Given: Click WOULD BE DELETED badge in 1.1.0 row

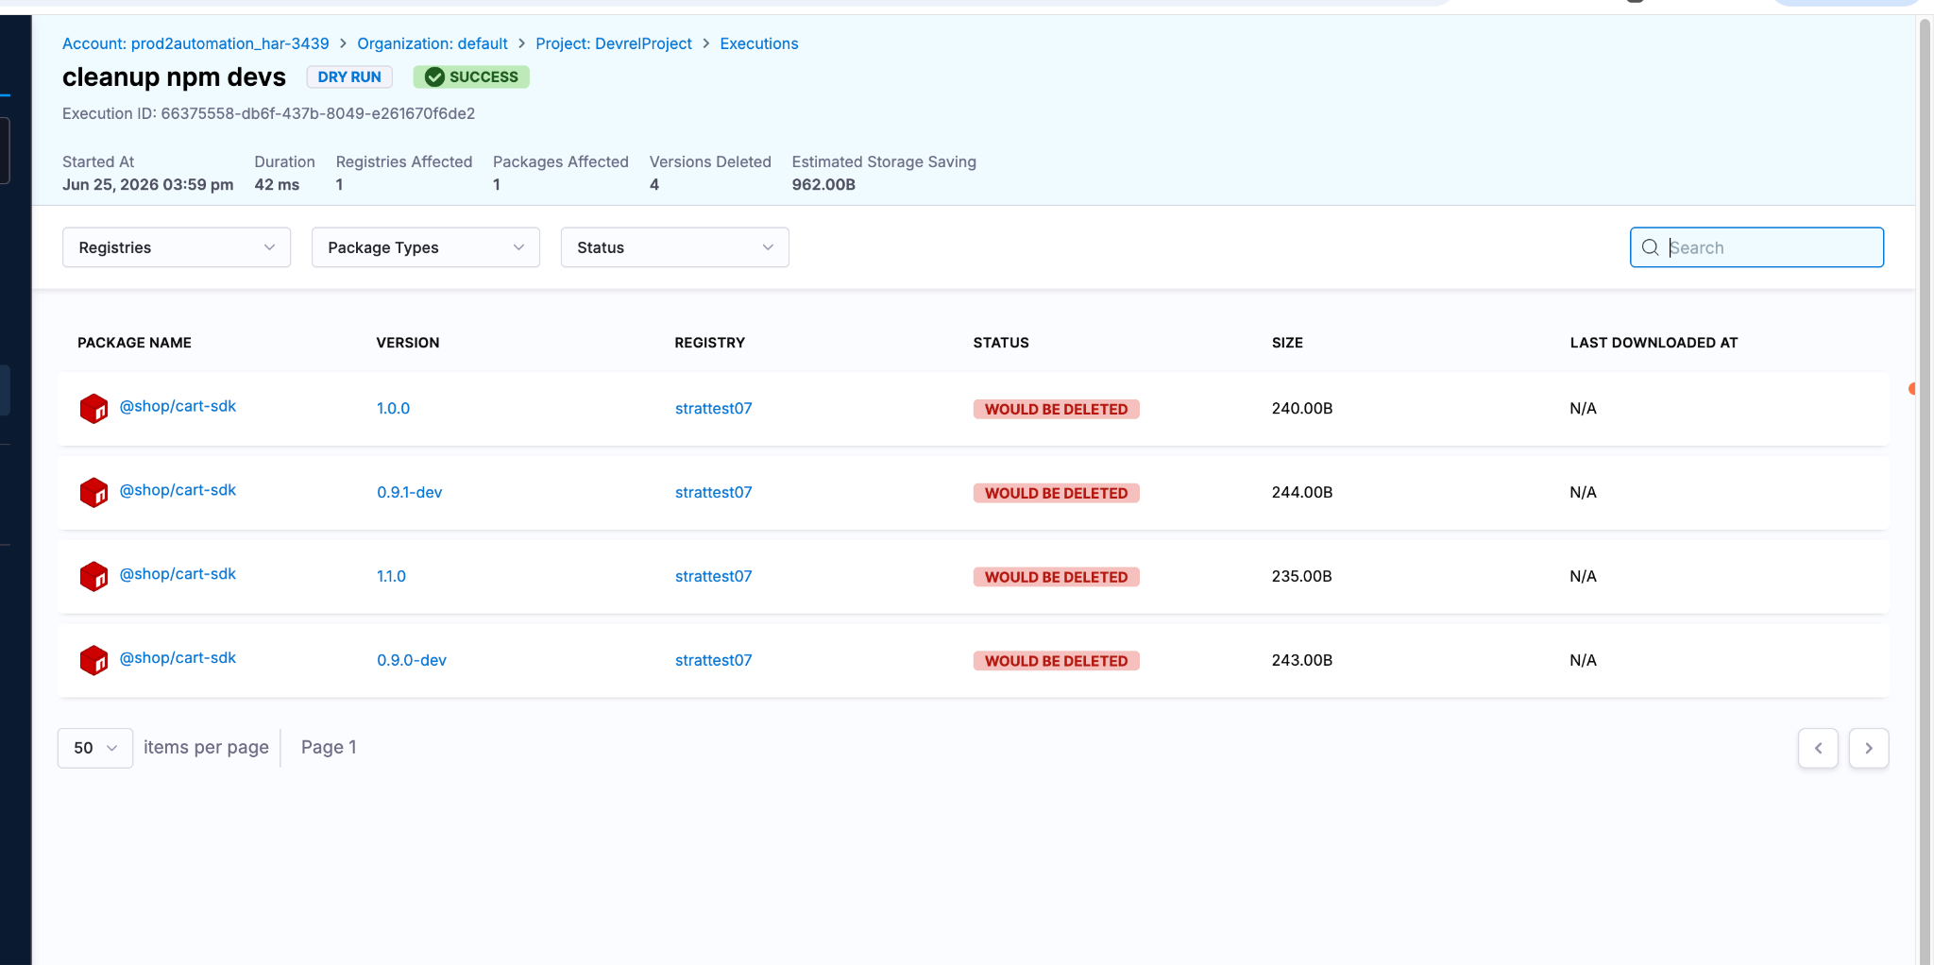Looking at the screenshot, I should pos(1056,577).
